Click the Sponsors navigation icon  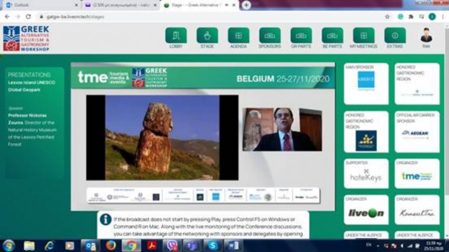coord(270,36)
